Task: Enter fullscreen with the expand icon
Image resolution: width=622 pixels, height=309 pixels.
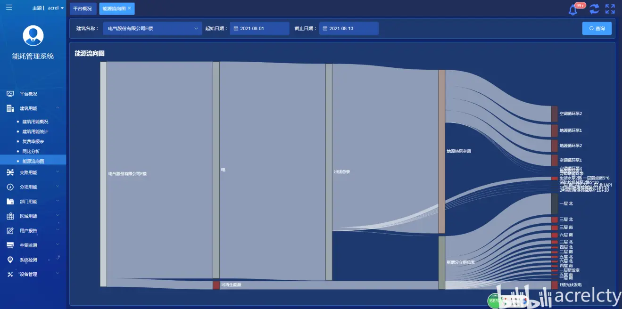Action: pos(610,8)
